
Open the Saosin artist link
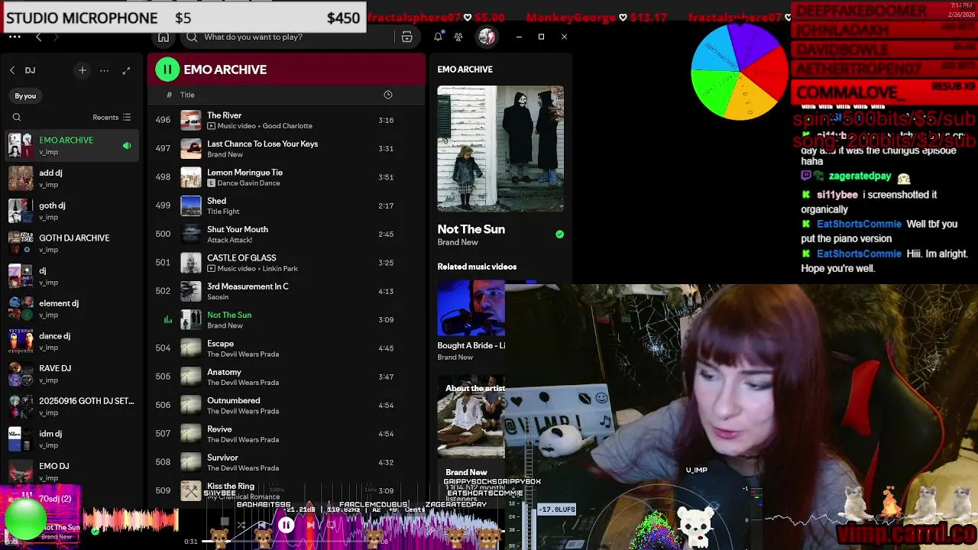point(218,297)
